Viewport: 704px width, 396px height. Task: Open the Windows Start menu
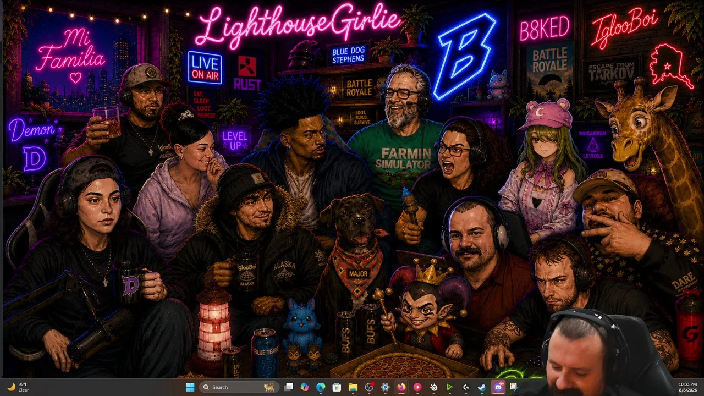[190, 387]
